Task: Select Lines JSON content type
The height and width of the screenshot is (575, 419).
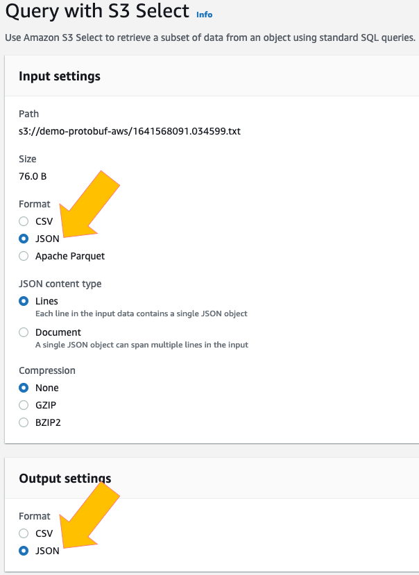Action: point(24,301)
